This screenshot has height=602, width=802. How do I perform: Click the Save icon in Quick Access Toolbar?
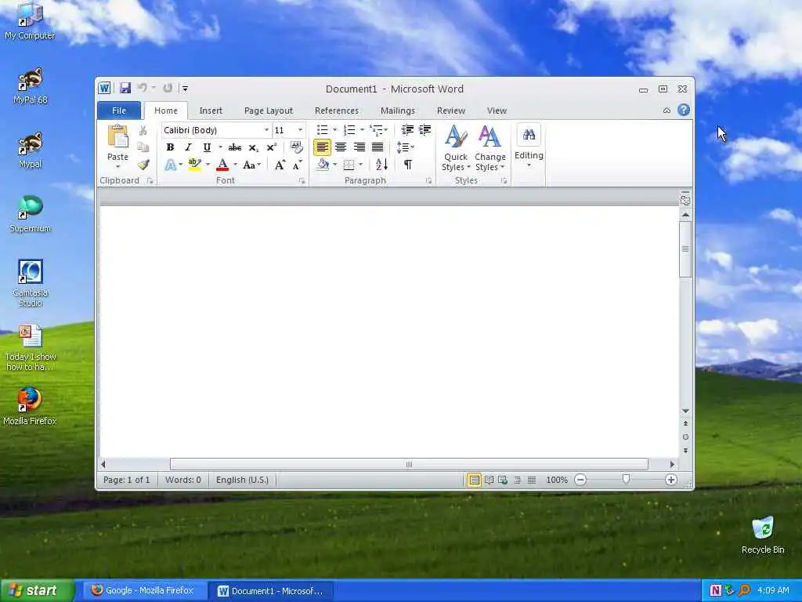(125, 88)
